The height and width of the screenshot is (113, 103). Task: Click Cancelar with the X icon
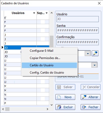click(x=90, y=87)
